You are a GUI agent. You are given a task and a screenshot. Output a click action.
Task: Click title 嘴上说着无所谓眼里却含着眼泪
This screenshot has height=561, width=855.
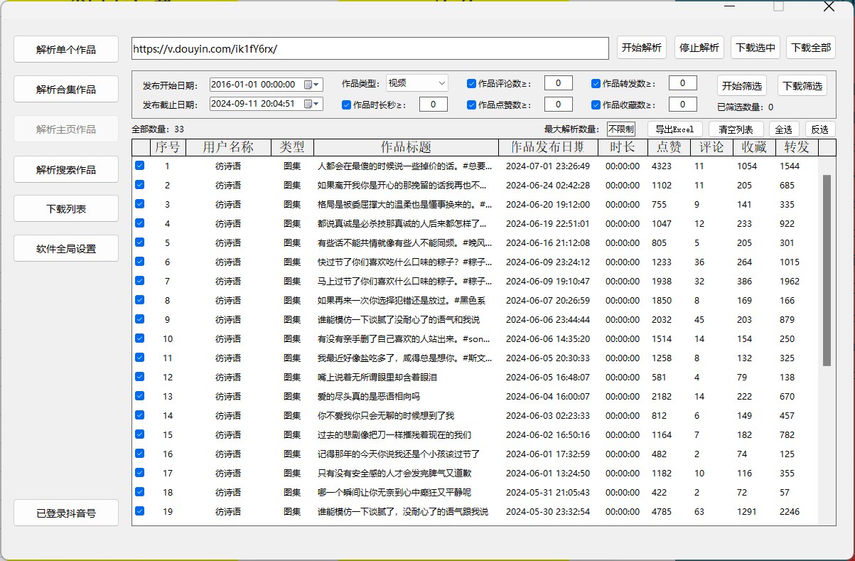pyautogui.click(x=377, y=377)
